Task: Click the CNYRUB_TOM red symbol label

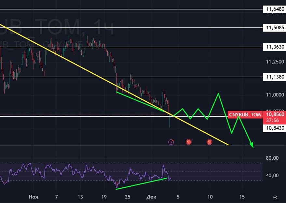Action: tap(245, 115)
